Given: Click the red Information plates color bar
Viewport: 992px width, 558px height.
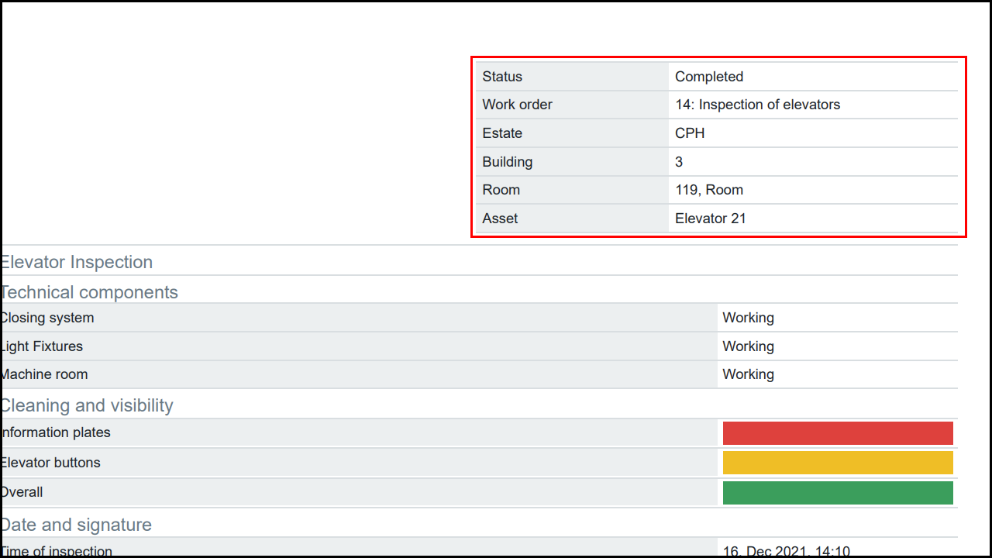Looking at the screenshot, I should [x=837, y=433].
